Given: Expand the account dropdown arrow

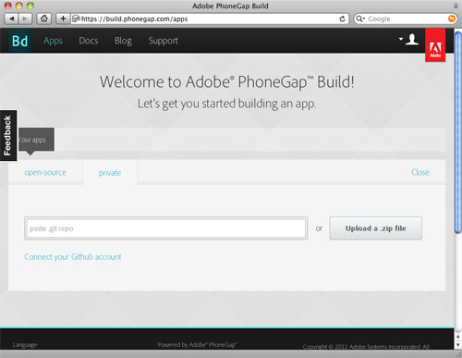Looking at the screenshot, I should [401, 39].
